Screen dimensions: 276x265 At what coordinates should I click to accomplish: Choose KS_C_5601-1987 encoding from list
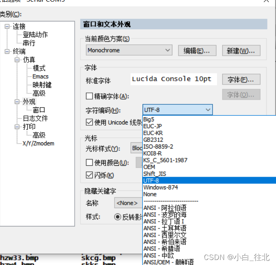[209, 160]
